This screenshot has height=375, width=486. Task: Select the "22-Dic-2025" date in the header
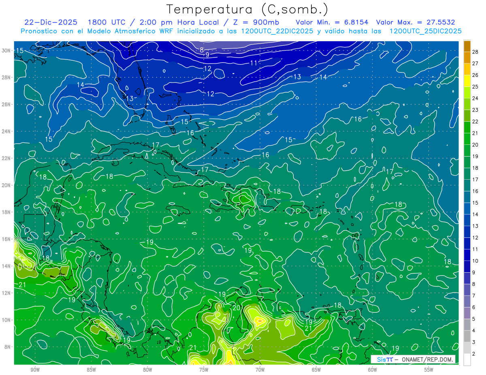[x=51, y=22]
